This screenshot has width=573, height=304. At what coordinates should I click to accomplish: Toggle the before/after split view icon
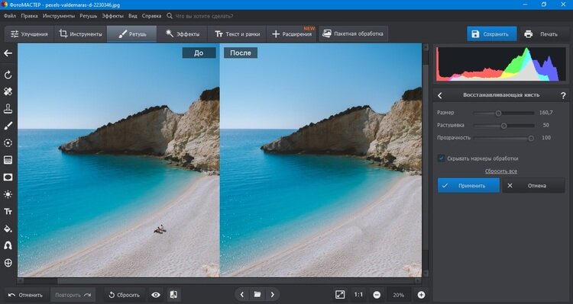pos(173,295)
